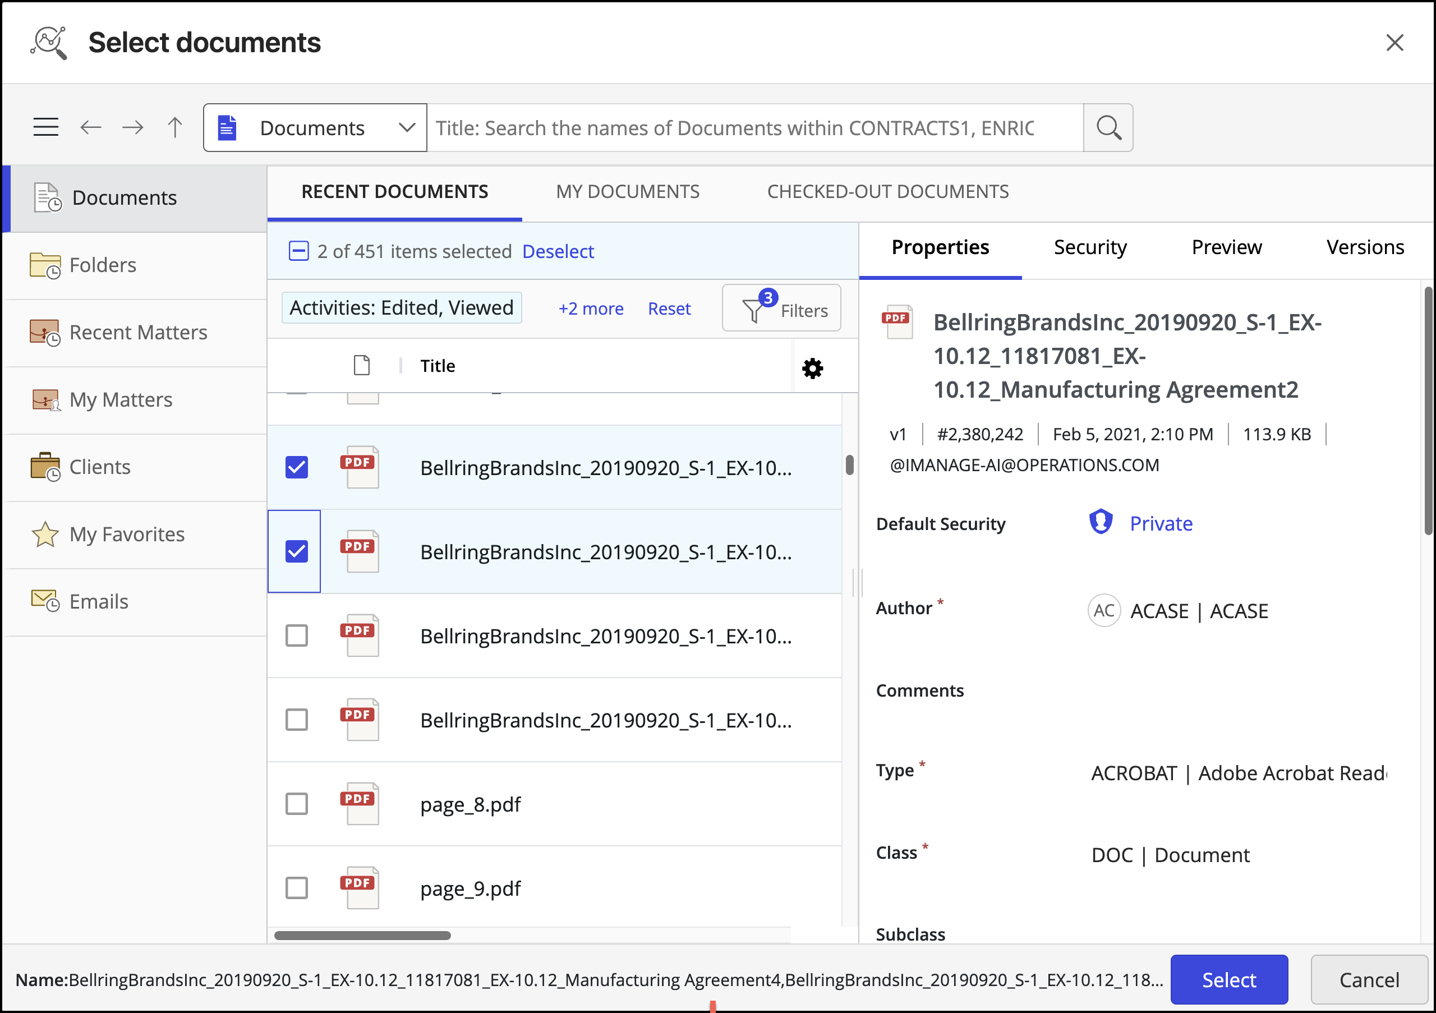
Task: Click the hamburger menu icon
Action: 45,127
